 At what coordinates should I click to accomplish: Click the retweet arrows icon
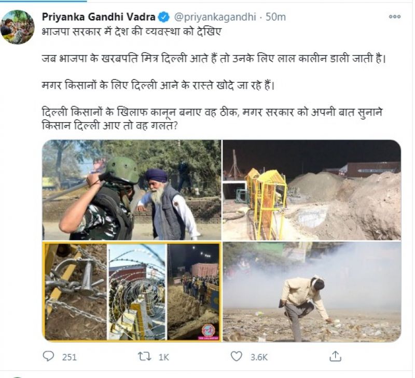(x=145, y=357)
